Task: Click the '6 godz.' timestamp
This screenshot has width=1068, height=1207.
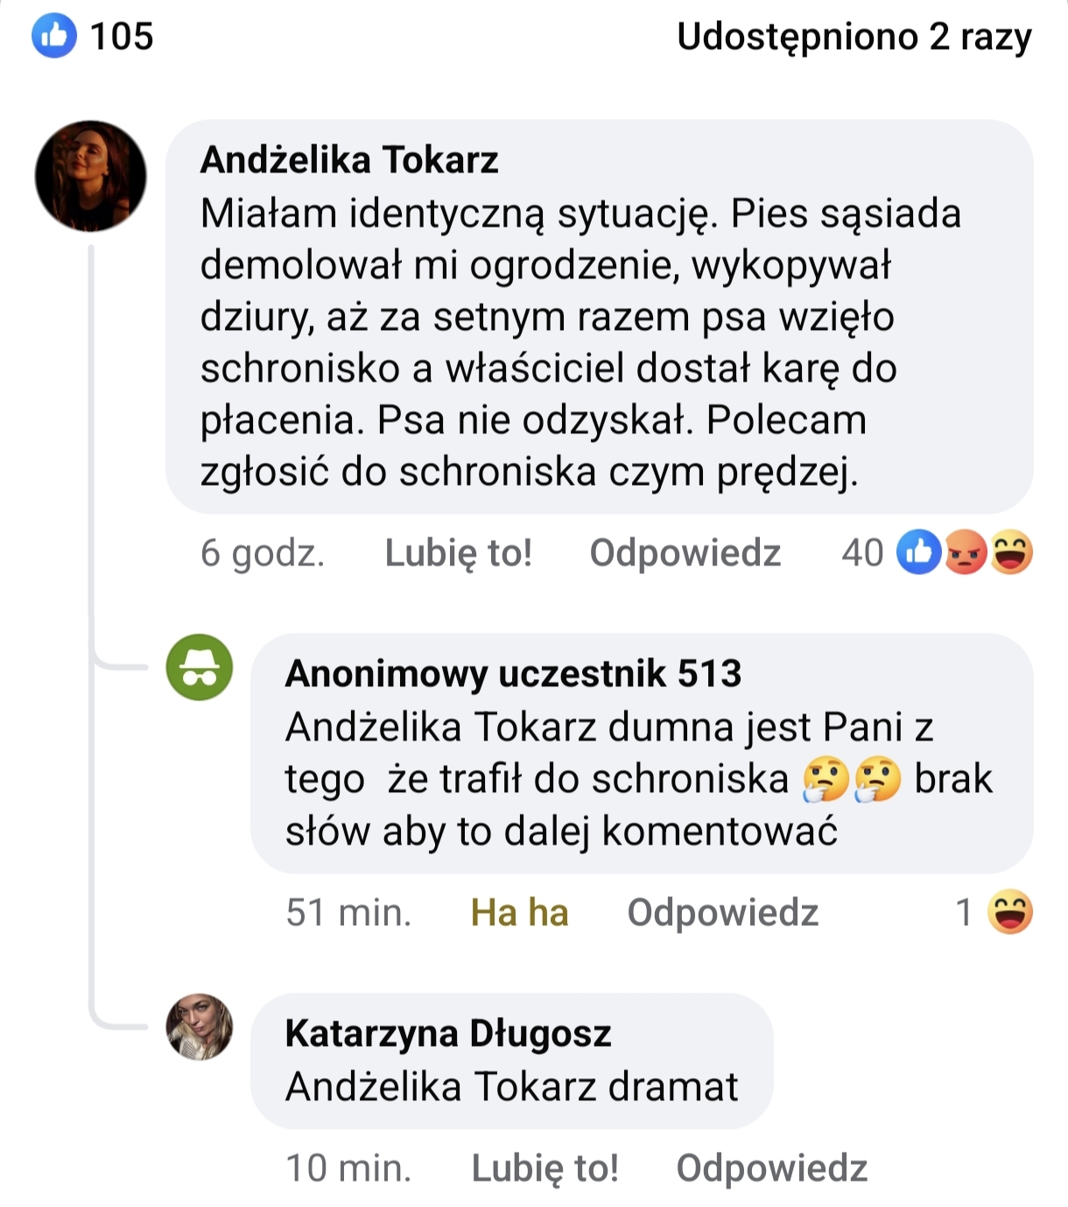Action: [x=263, y=553]
